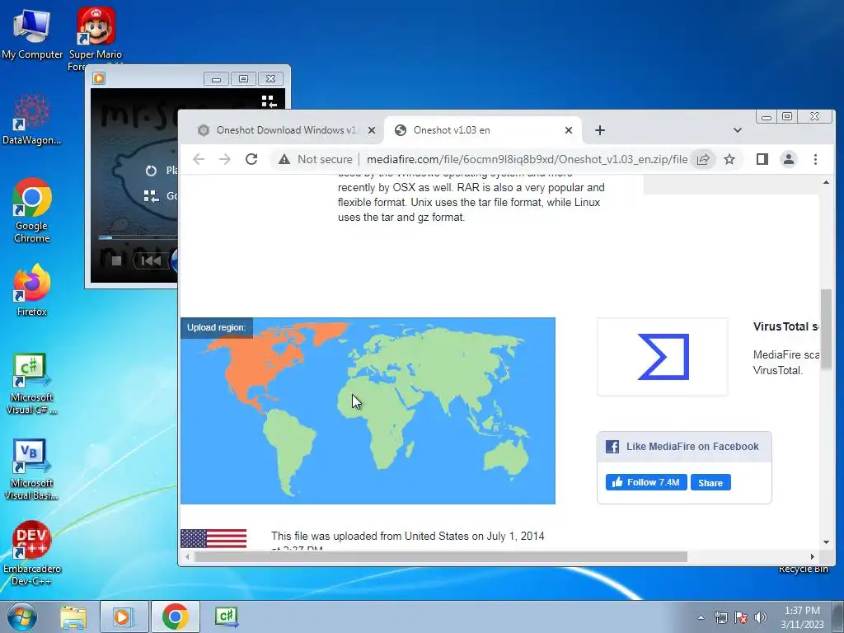Show hidden system tray icons
This screenshot has width=844, height=633.
[x=701, y=617]
